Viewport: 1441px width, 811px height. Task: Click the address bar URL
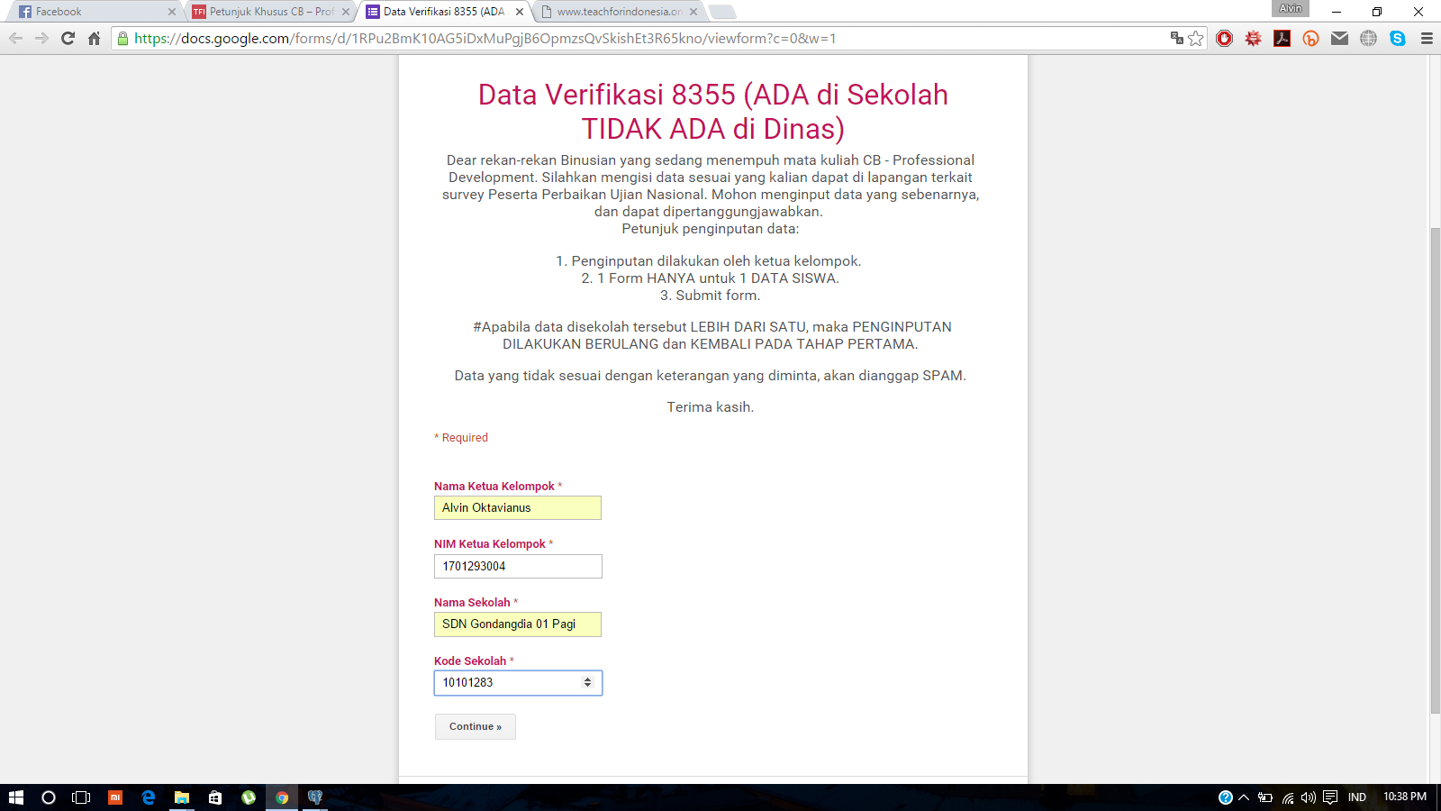(485, 38)
